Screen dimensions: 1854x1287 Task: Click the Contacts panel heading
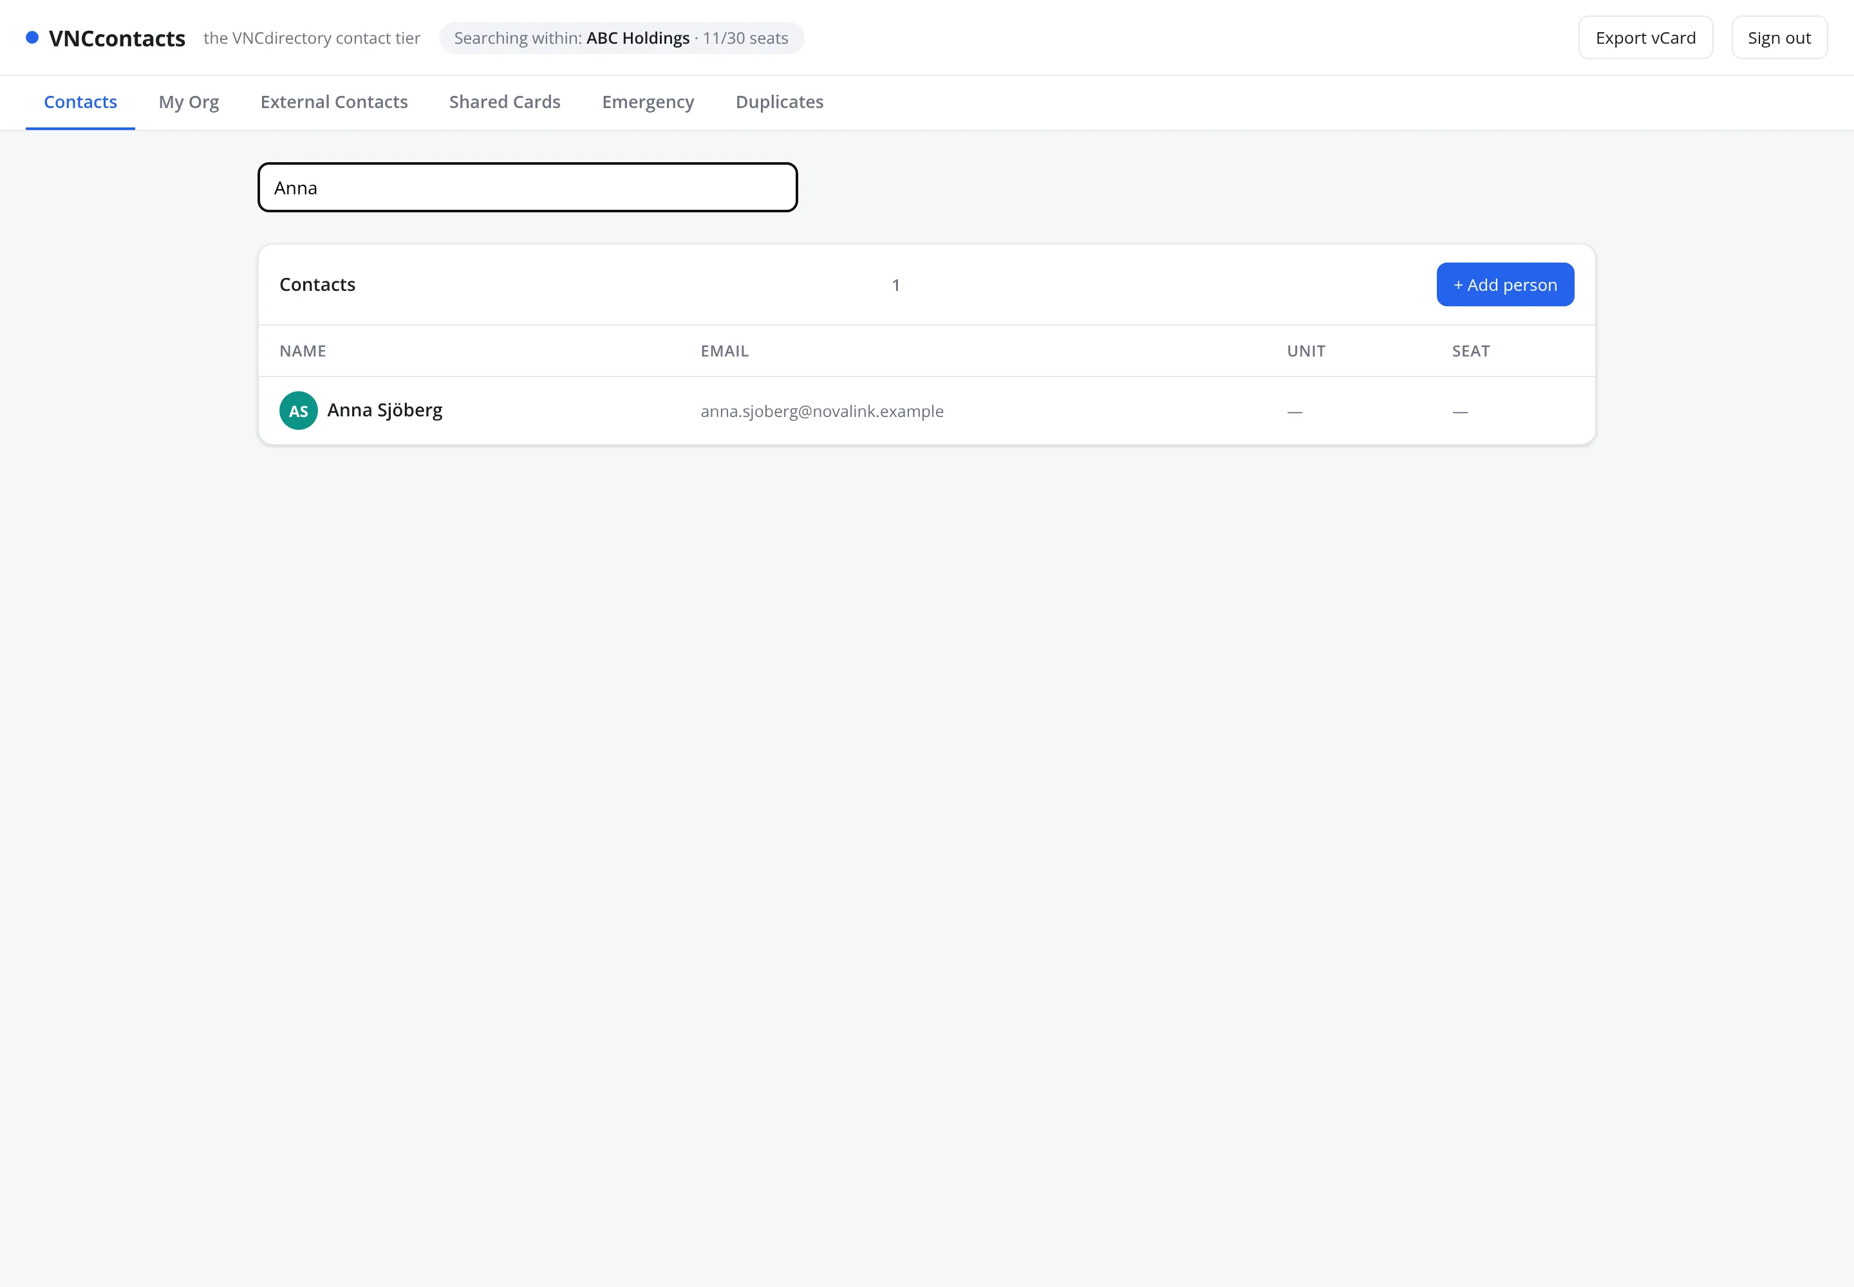(x=317, y=284)
